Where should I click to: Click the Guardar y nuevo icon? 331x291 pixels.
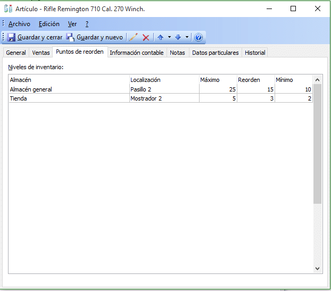pos(70,37)
